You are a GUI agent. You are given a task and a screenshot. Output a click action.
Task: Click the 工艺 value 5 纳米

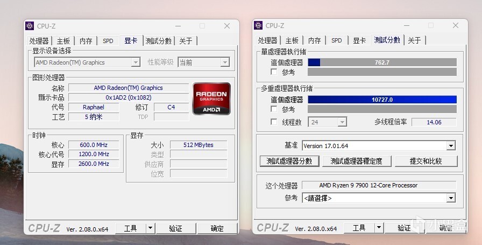coord(94,117)
